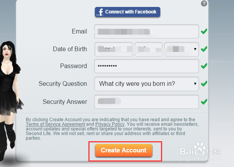This screenshot has height=167, width=234.
Task: Expand the birth year dropdown
Action: pos(181,49)
